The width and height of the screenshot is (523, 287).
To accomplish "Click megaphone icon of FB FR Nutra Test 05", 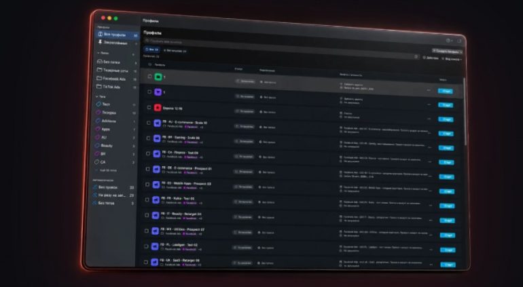I will tap(156, 200).
